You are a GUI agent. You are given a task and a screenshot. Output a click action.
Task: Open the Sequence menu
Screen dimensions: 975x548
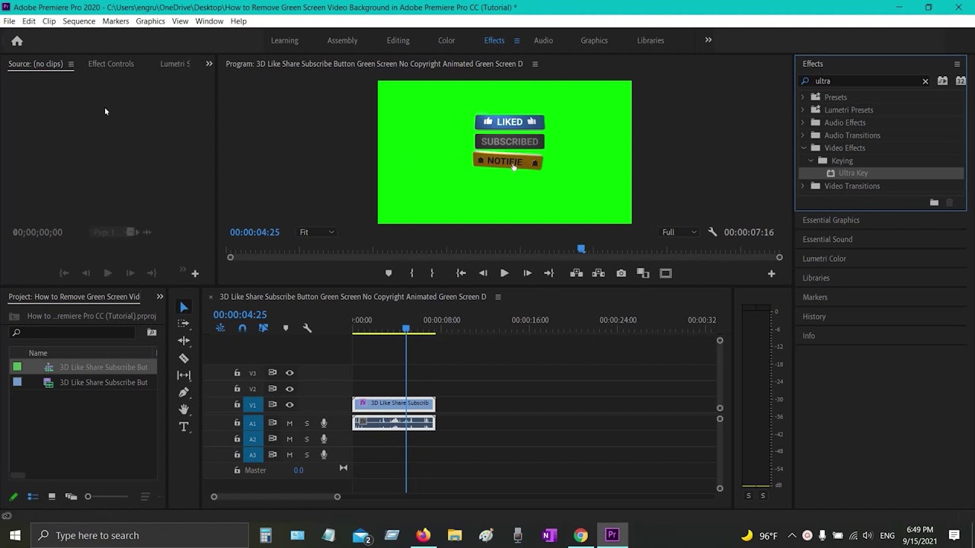(79, 21)
